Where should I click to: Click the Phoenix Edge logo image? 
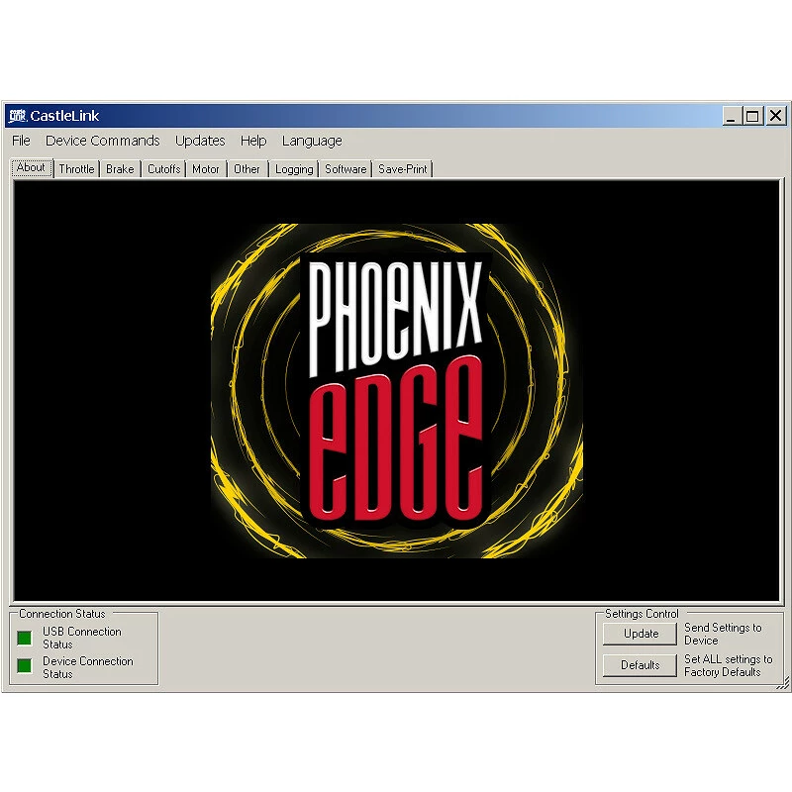tap(396, 390)
